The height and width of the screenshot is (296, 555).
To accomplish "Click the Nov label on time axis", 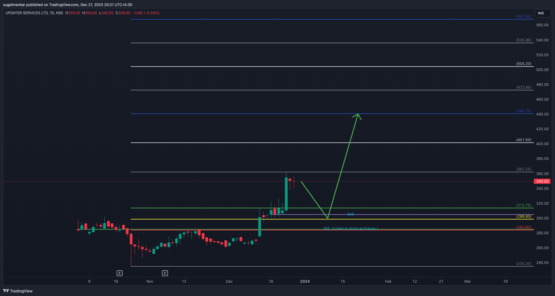I will (150, 281).
